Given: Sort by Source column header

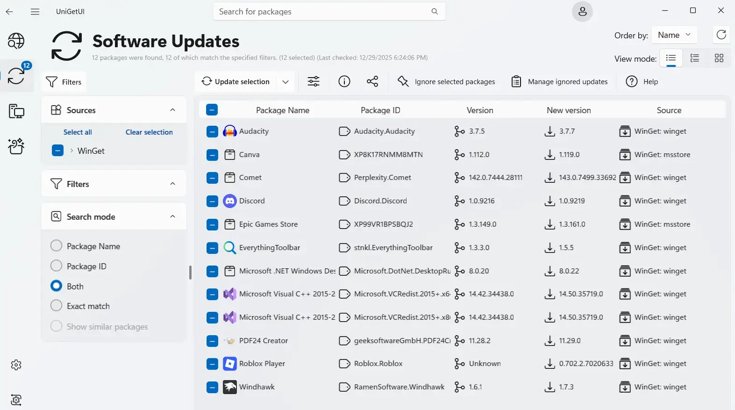Looking at the screenshot, I should 669,110.
